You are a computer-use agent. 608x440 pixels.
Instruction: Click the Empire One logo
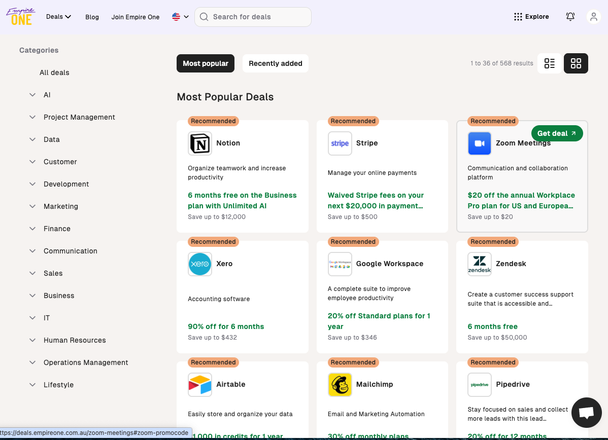pos(21,16)
